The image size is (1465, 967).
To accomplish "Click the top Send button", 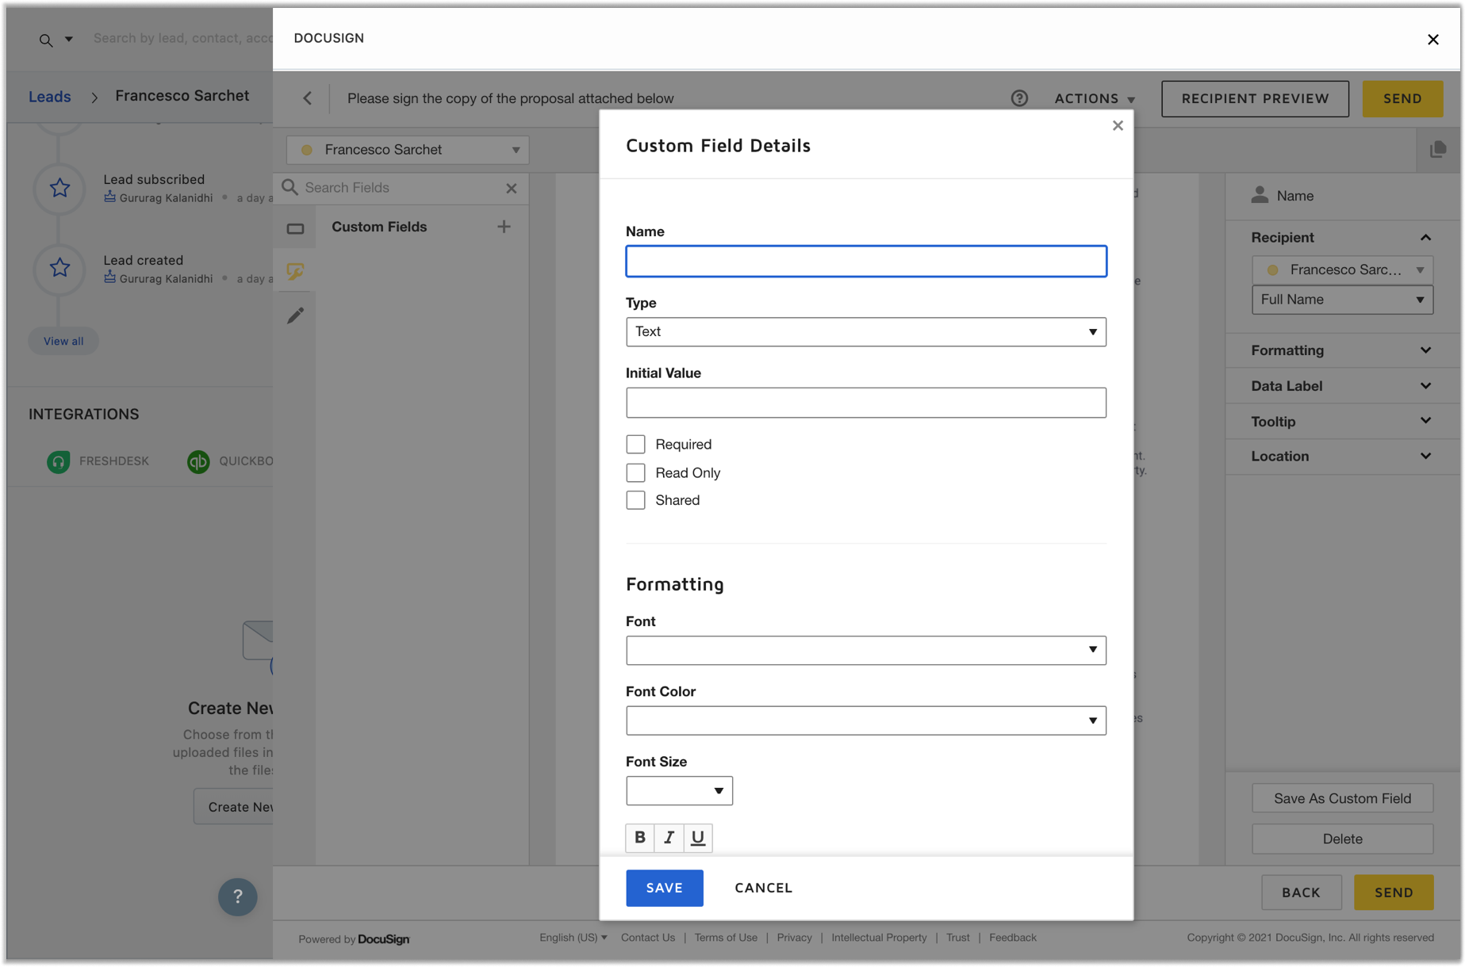I will click(x=1402, y=98).
